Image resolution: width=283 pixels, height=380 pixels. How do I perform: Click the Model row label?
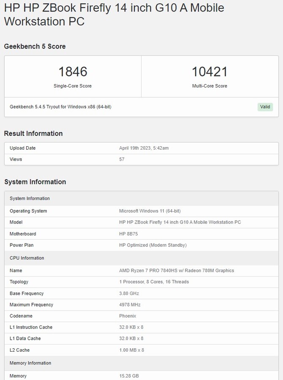point(16,222)
